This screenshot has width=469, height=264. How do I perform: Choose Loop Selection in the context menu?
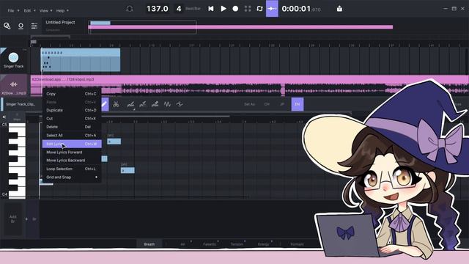click(72, 169)
